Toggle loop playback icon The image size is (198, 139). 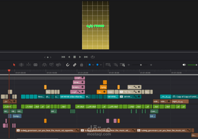[93, 57]
